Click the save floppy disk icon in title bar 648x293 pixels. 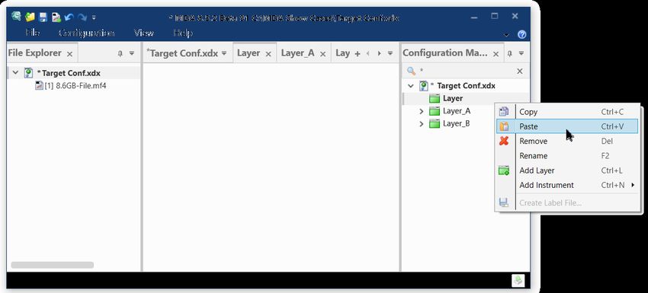43,17
